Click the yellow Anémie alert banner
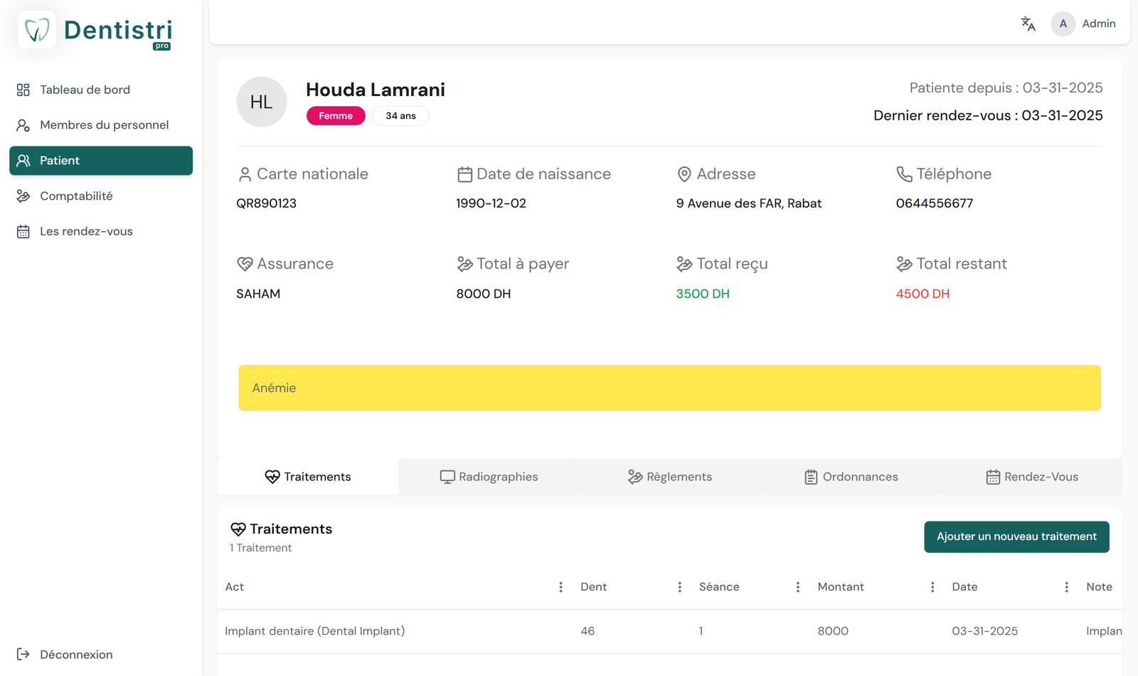The image size is (1138, 676). pyautogui.click(x=669, y=388)
